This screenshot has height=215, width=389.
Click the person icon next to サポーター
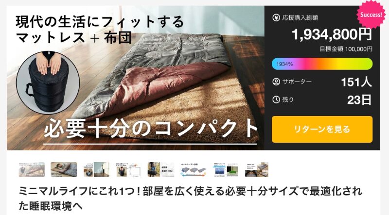276,82
